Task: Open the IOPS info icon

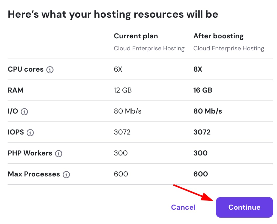Action: [30, 132]
